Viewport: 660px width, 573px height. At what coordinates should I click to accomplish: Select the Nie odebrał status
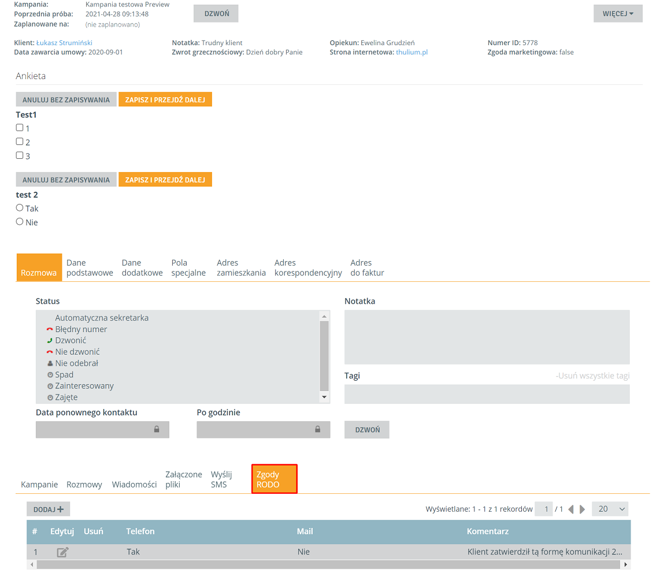tap(77, 363)
